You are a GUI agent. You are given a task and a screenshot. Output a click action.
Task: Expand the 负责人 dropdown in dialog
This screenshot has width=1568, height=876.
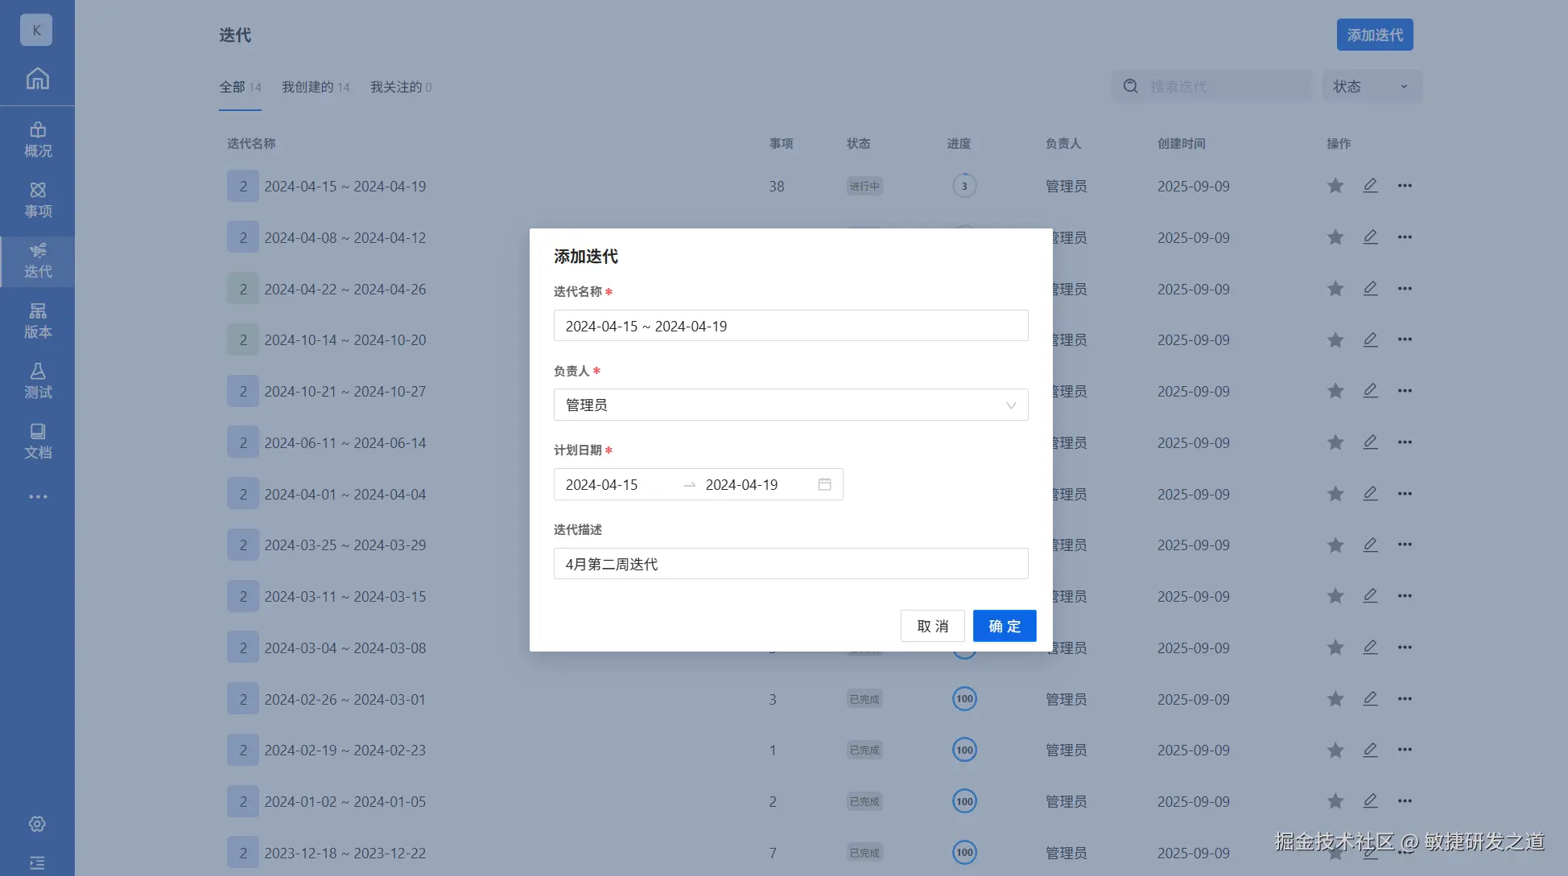[790, 405]
